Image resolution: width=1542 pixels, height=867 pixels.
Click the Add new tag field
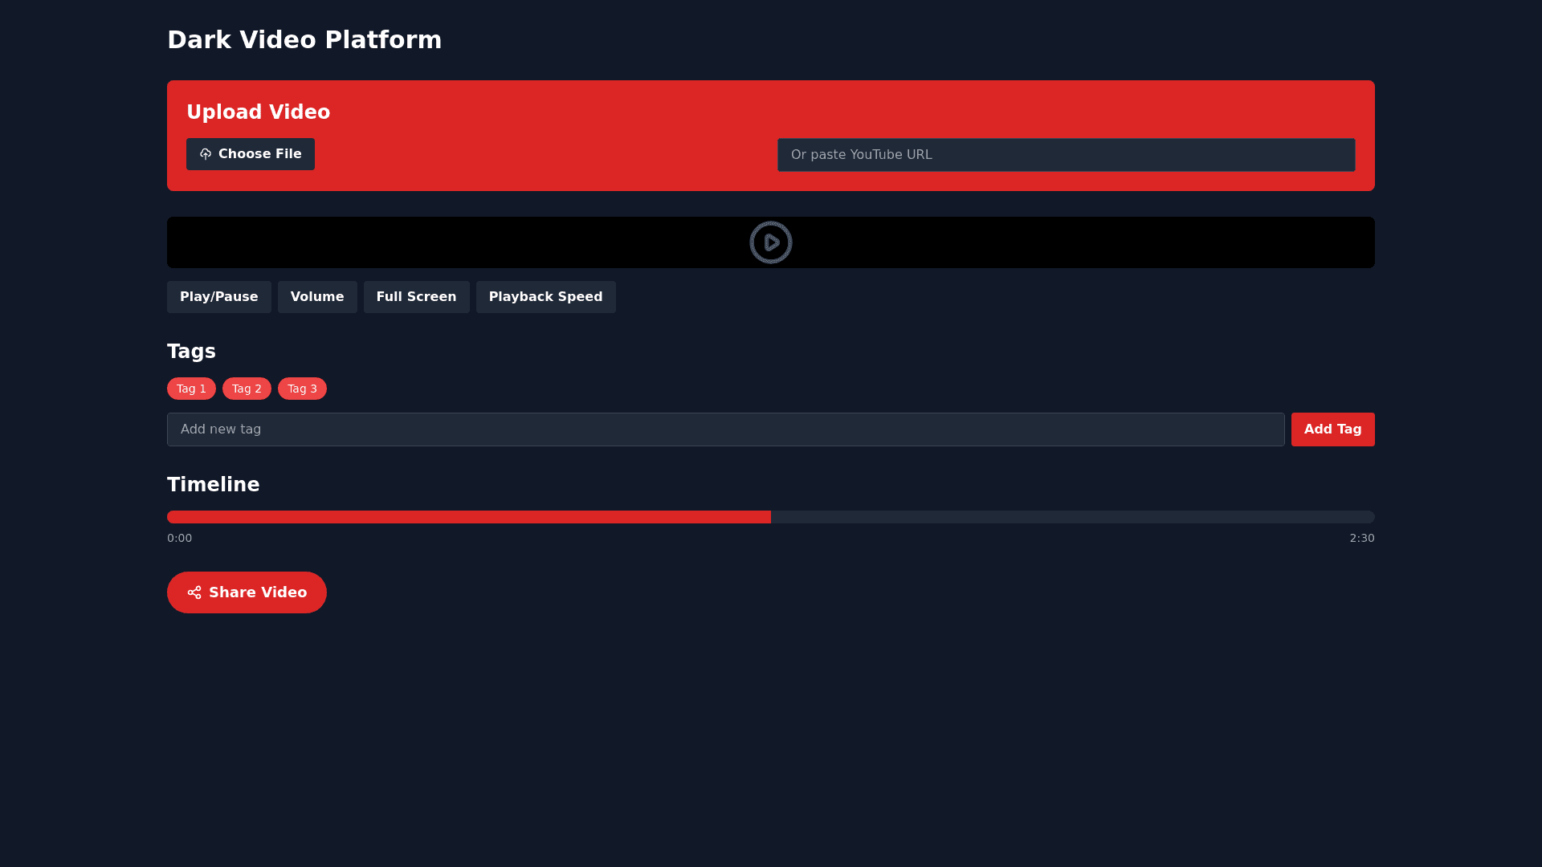coord(725,429)
